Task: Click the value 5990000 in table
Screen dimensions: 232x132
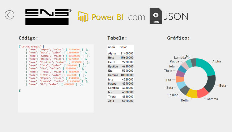Action: click(x=128, y=101)
